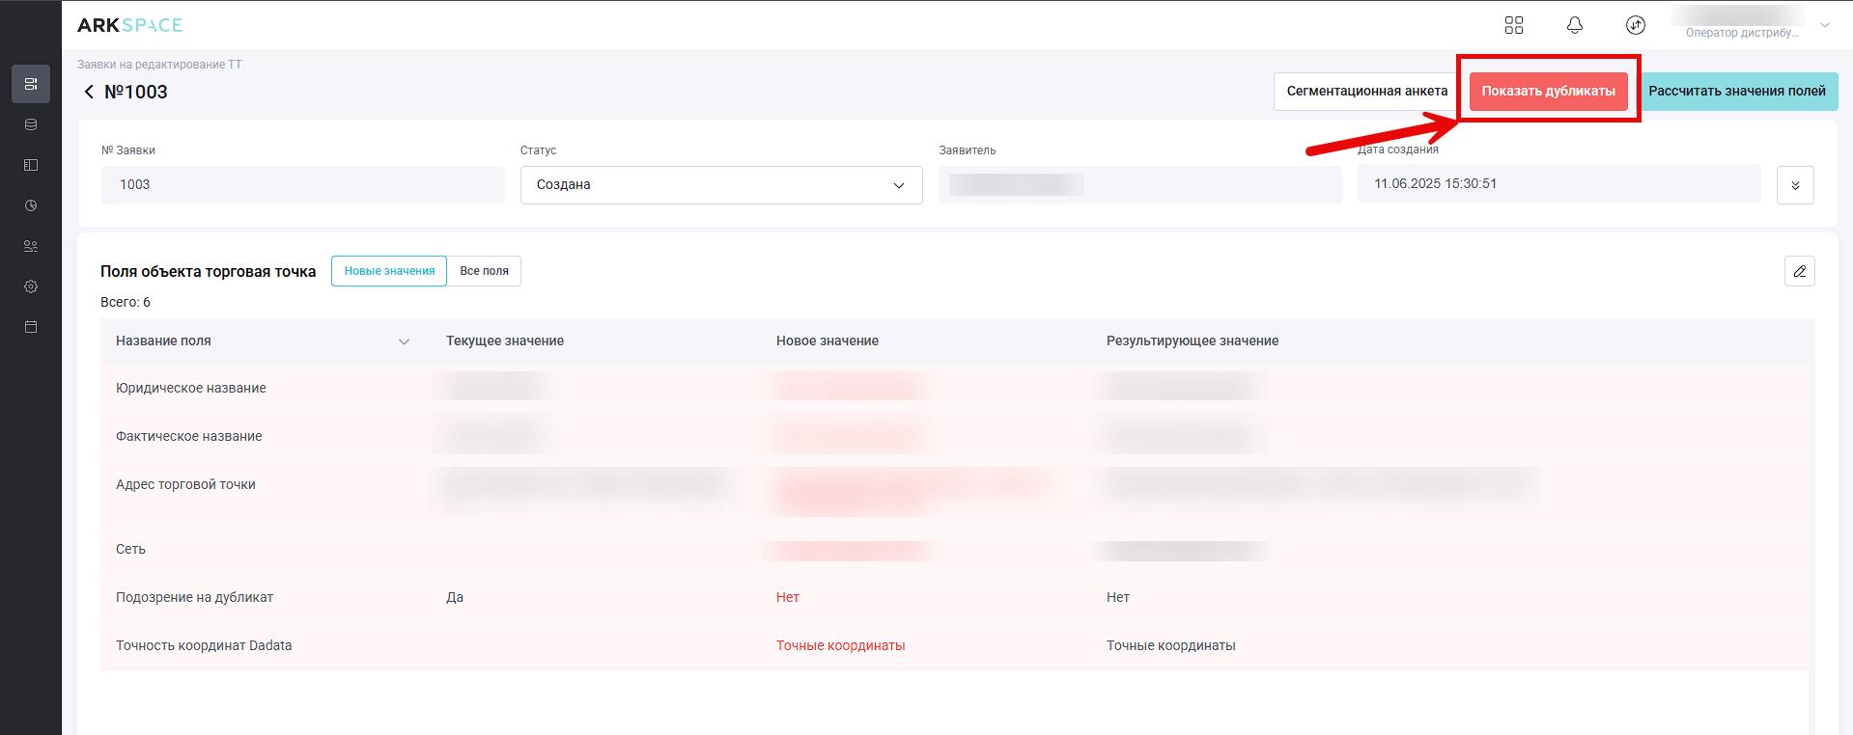Switch to Новые значения tab
Image resolution: width=1853 pixels, height=735 pixels.
pos(389,271)
